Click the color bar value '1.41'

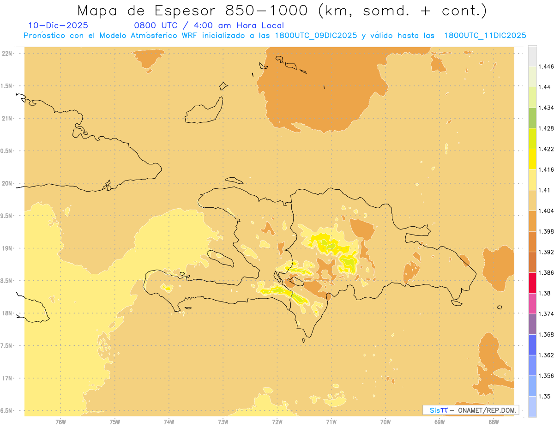pos(544,190)
